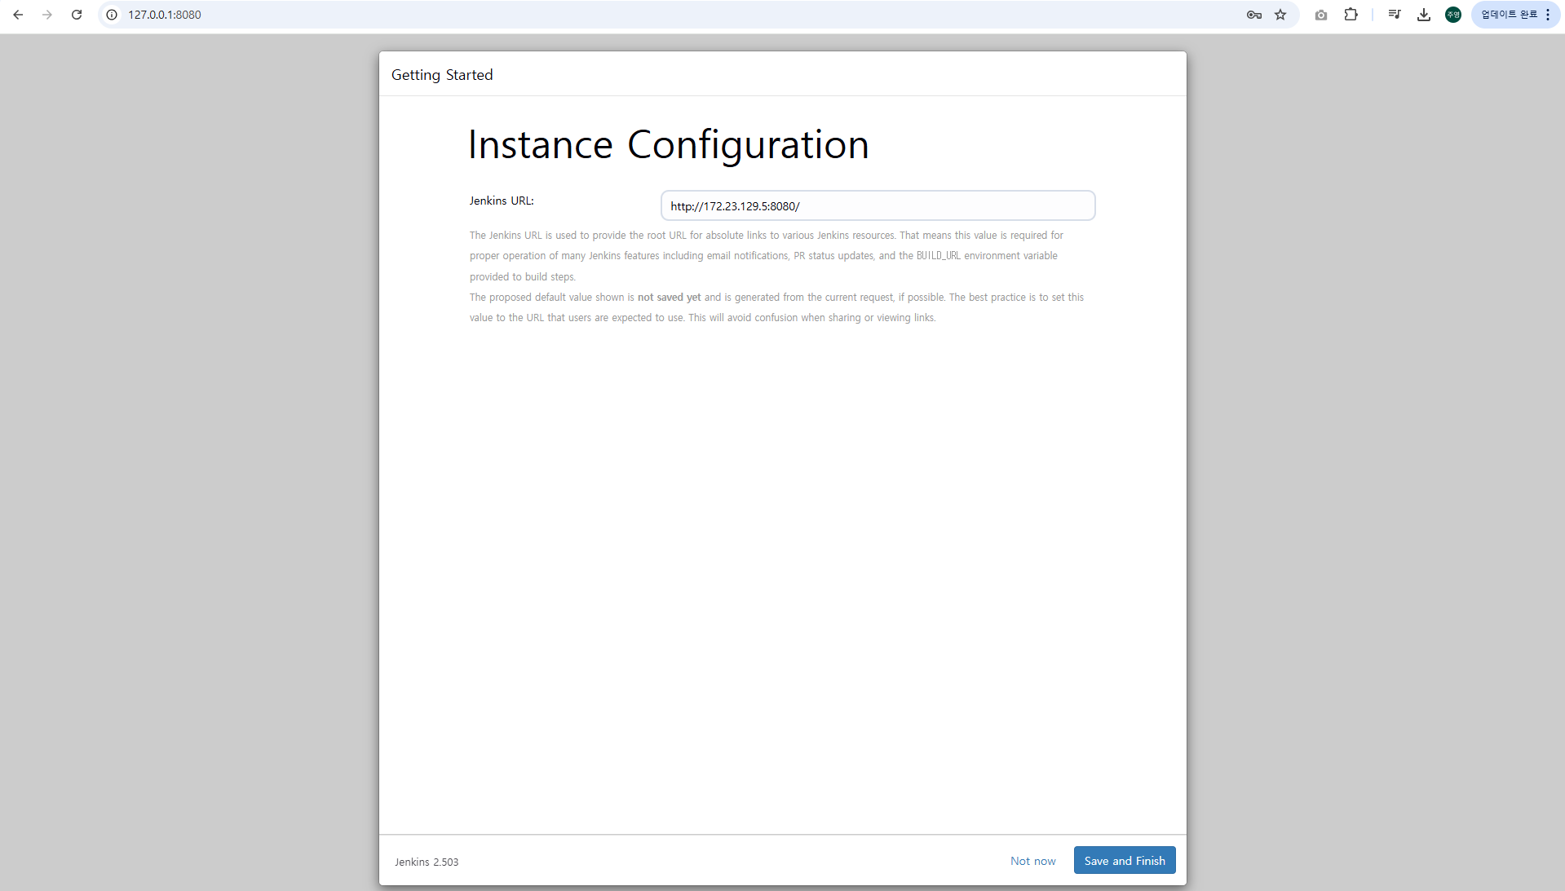The image size is (1565, 891).
Task: Click the bold 'not saved yet' text
Action: click(x=669, y=298)
